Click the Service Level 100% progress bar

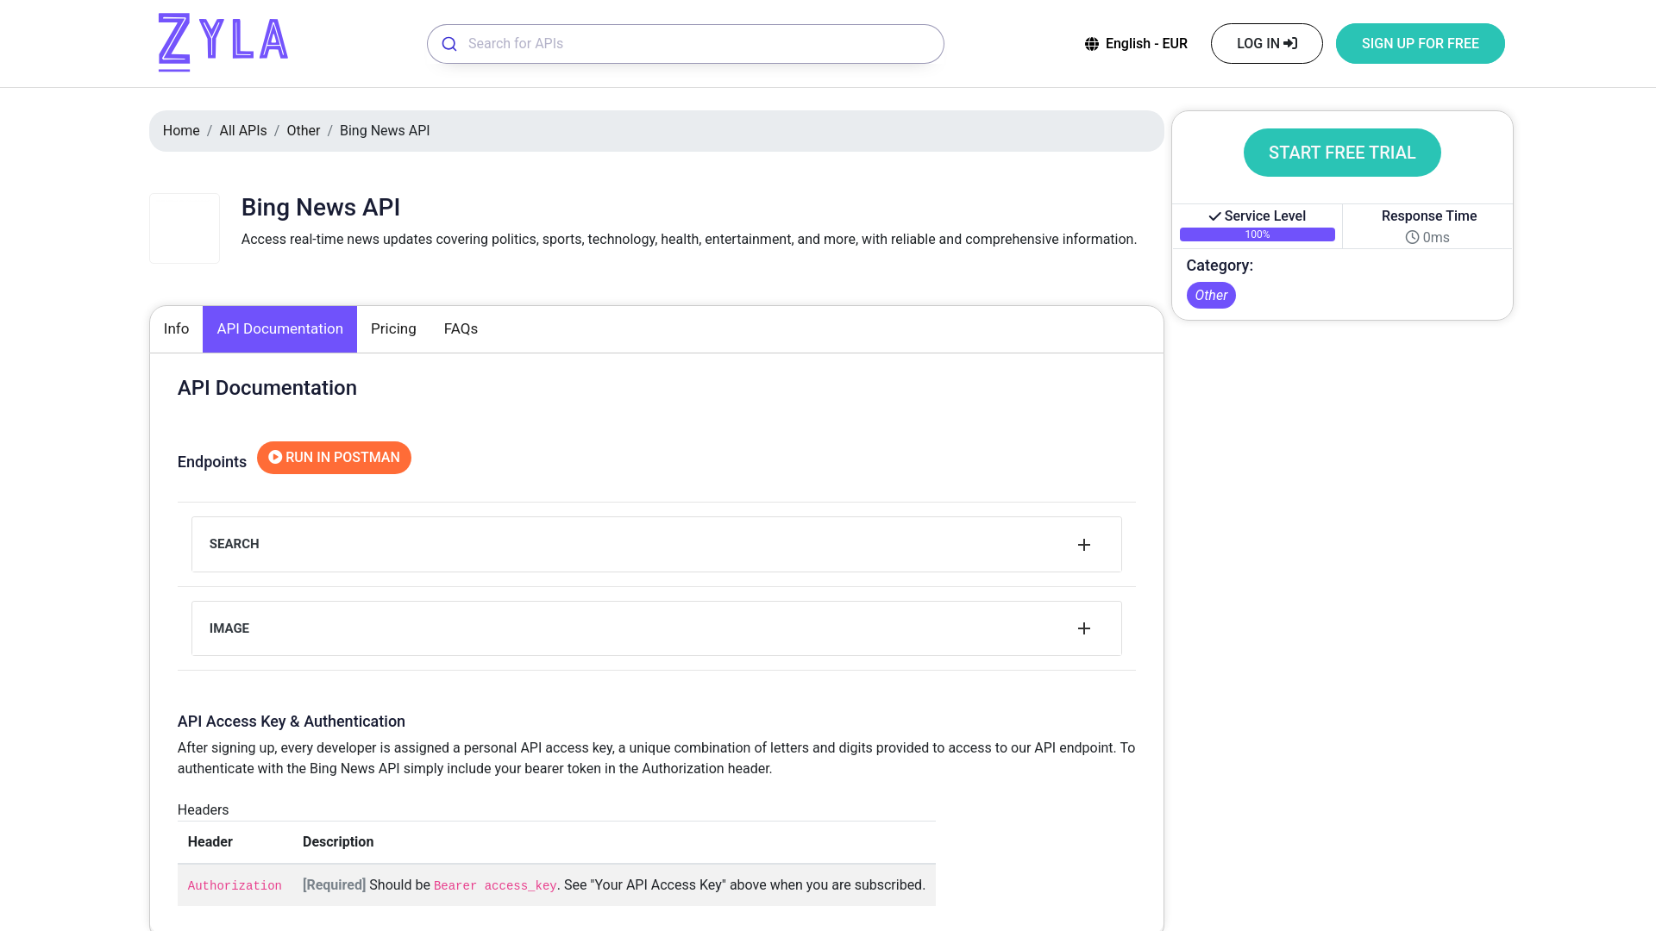coord(1257,234)
